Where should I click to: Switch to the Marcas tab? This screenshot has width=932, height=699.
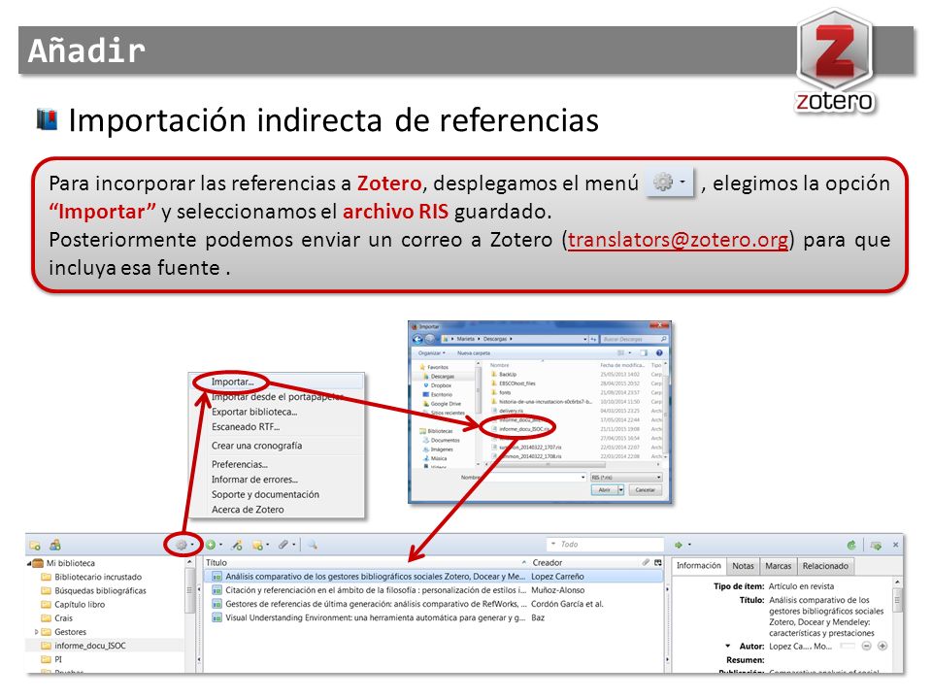click(778, 566)
